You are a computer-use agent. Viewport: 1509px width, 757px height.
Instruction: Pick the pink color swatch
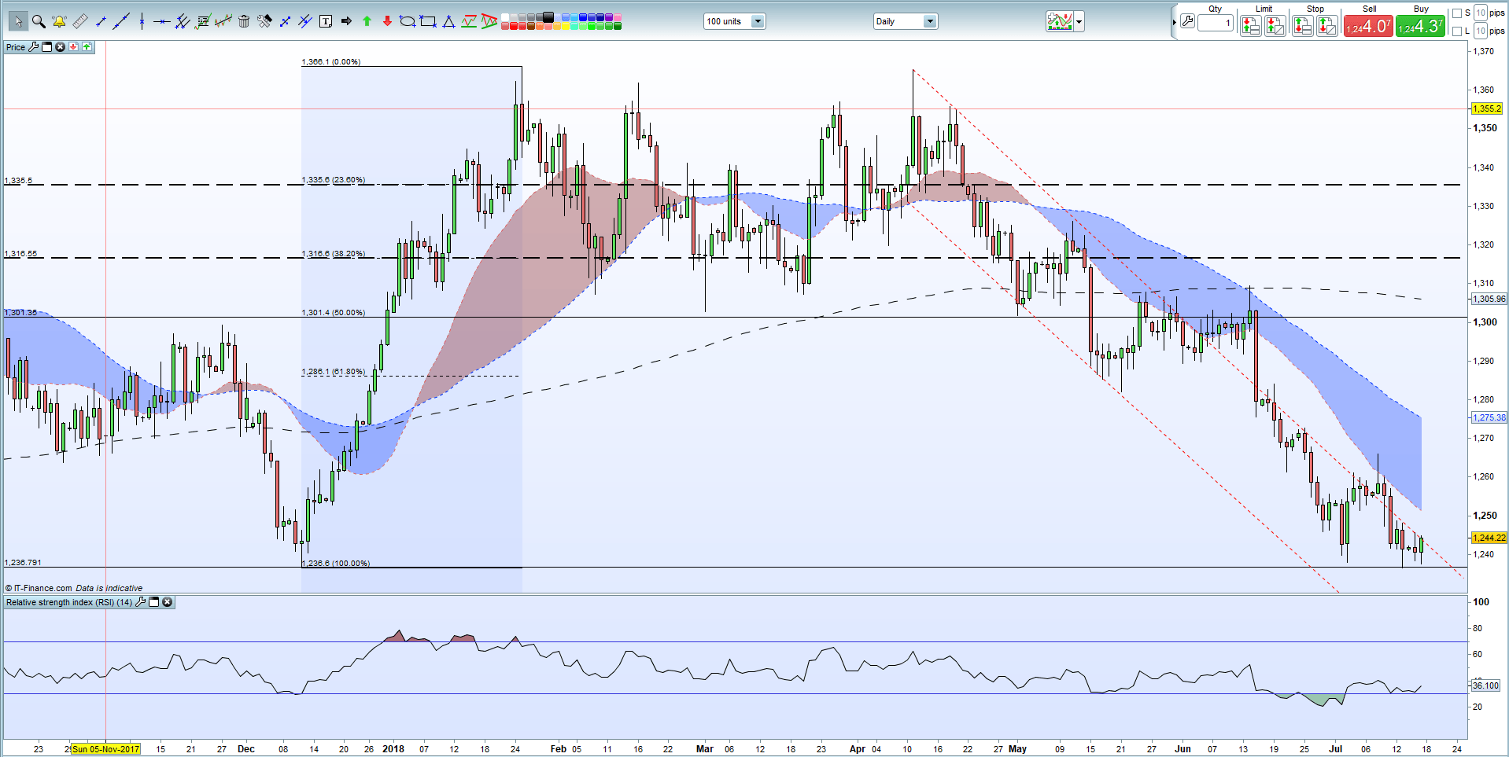click(618, 17)
